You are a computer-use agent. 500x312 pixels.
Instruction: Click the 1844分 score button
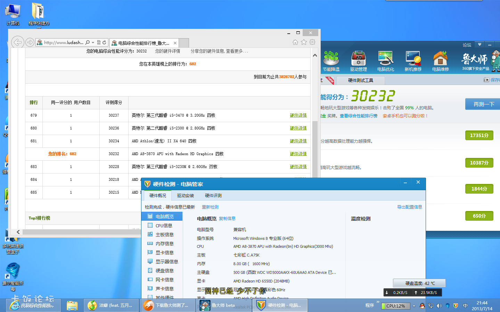479,189
